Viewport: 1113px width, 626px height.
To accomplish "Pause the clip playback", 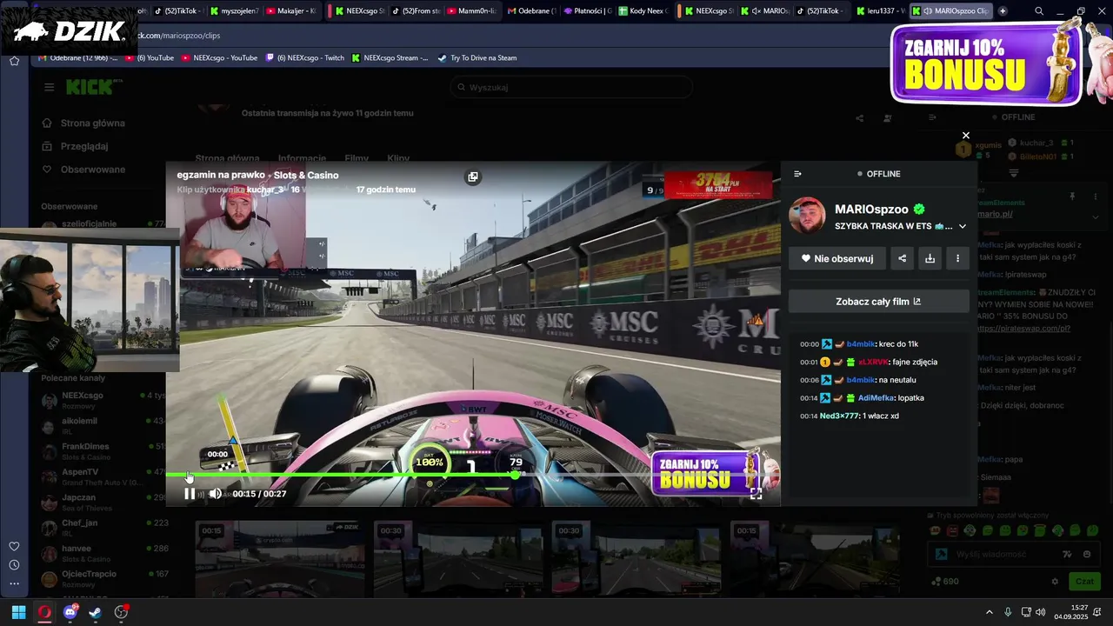I will [x=190, y=494].
